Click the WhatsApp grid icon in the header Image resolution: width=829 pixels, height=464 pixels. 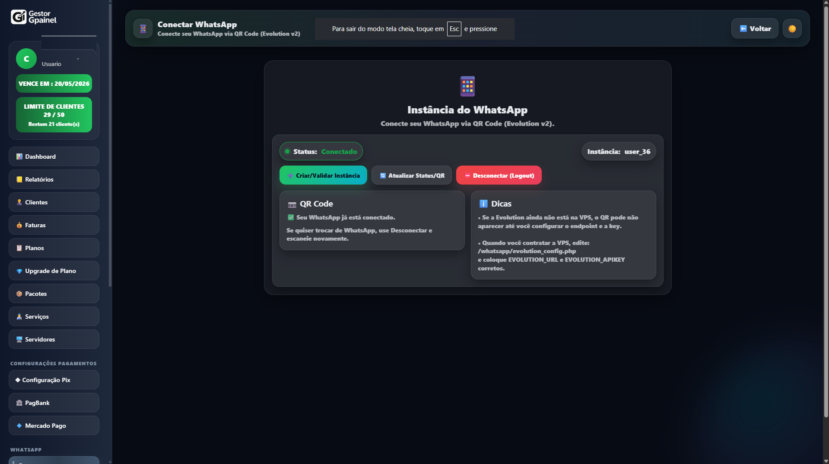143,28
